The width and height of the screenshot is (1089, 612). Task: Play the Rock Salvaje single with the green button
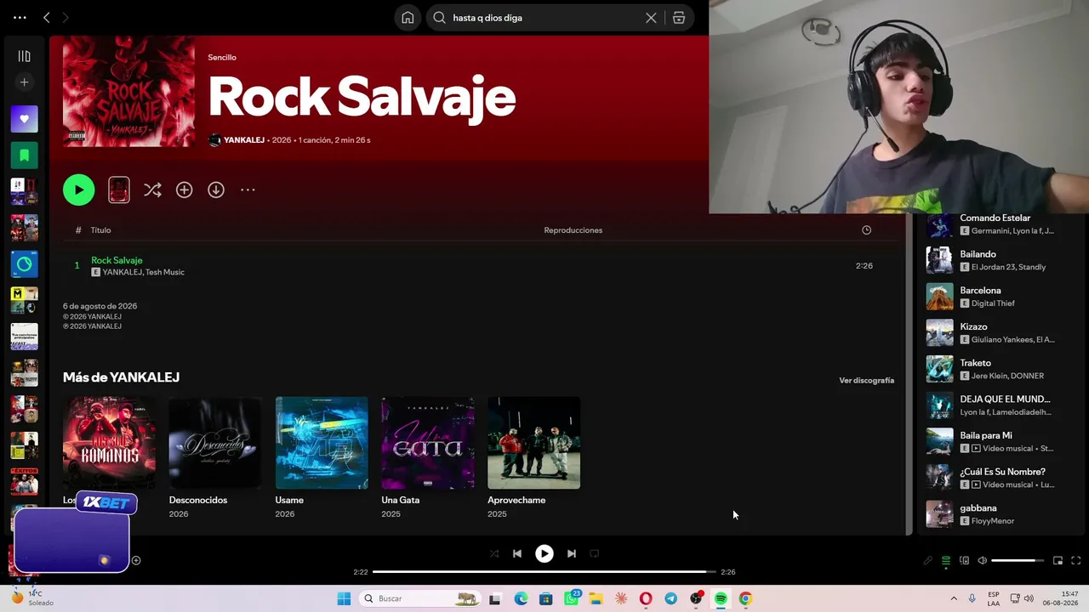click(78, 190)
